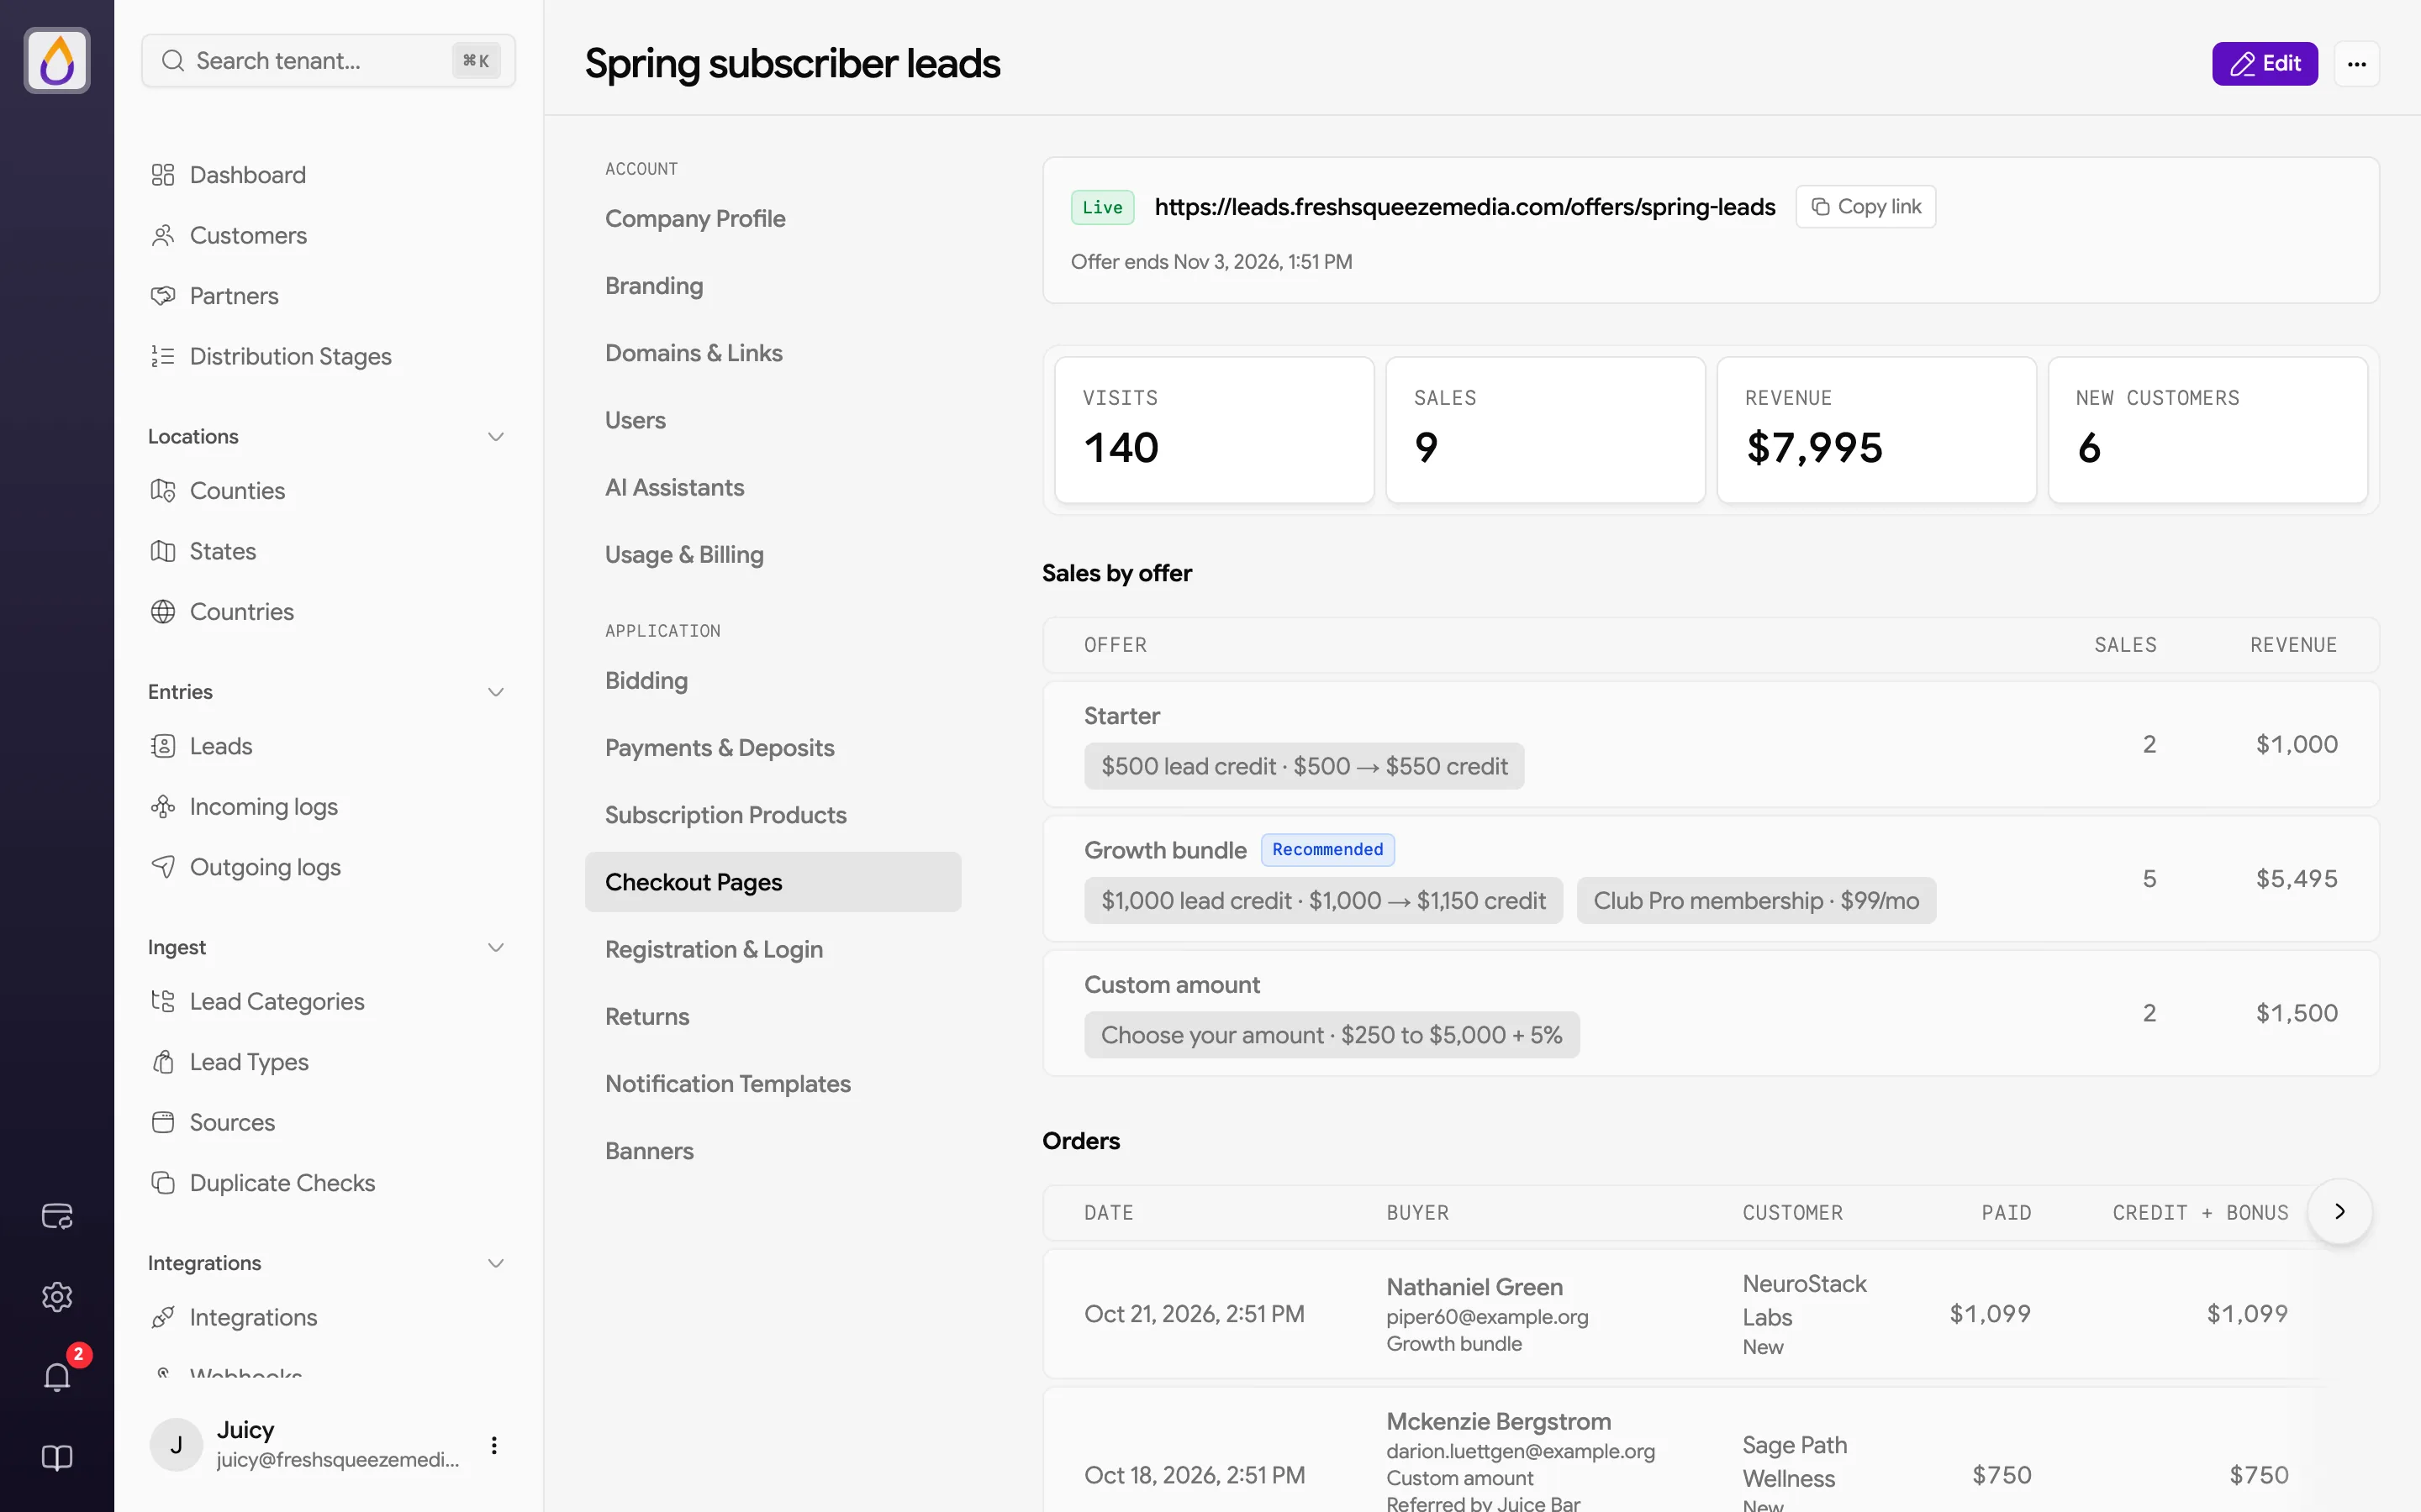Open settings gear in dark rail
The width and height of the screenshot is (2421, 1512).
[57, 1297]
